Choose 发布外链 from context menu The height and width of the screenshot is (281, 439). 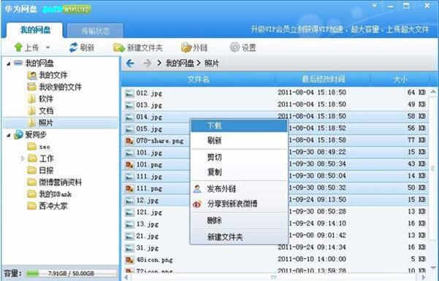[x=239, y=189]
